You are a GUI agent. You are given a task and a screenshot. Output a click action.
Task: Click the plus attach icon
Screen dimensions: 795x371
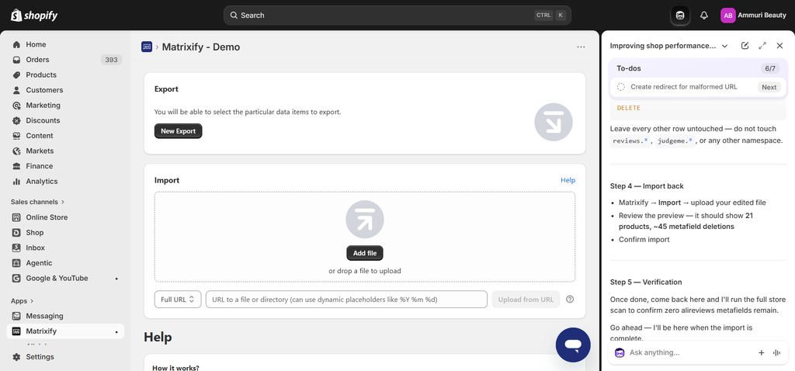pyautogui.click(x=761, y=352)
